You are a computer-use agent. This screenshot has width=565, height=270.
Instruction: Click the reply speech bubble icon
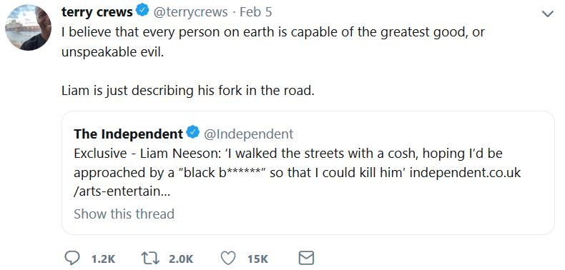pos(72,258)
